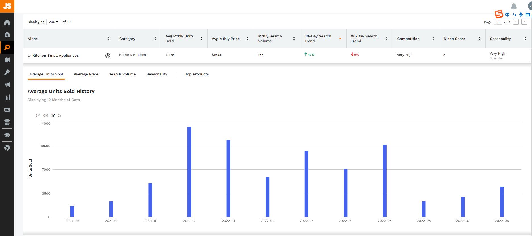532x236 pixels.
Task: Click the notification bell icon
Action: point(514,6)
